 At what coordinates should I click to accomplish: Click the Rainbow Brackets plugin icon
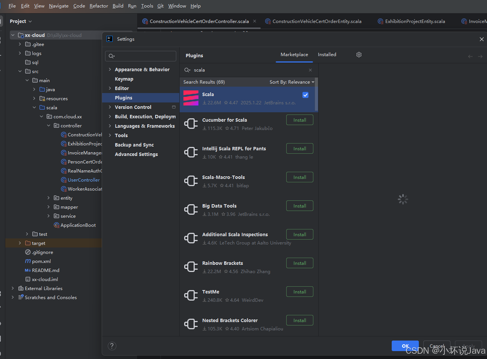pos(191,267)
